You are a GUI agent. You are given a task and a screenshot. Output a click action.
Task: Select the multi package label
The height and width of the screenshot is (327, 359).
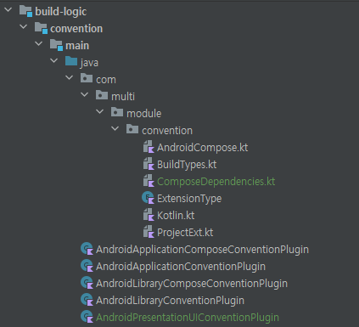[x=123, y=97]
